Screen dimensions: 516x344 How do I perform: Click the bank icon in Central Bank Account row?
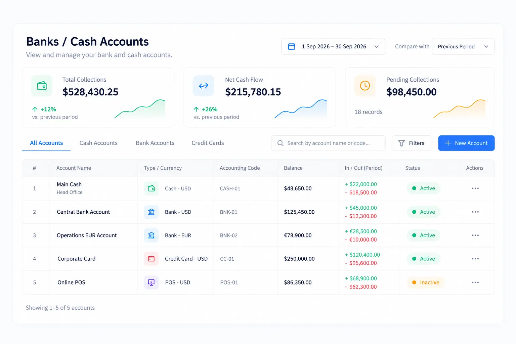pyautogui.click(x=152, y=212)
